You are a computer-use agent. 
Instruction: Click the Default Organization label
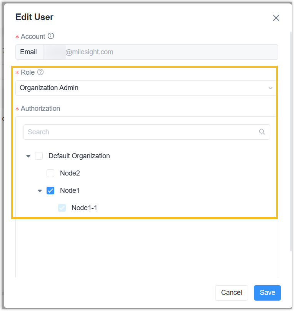tap(79, 156)
